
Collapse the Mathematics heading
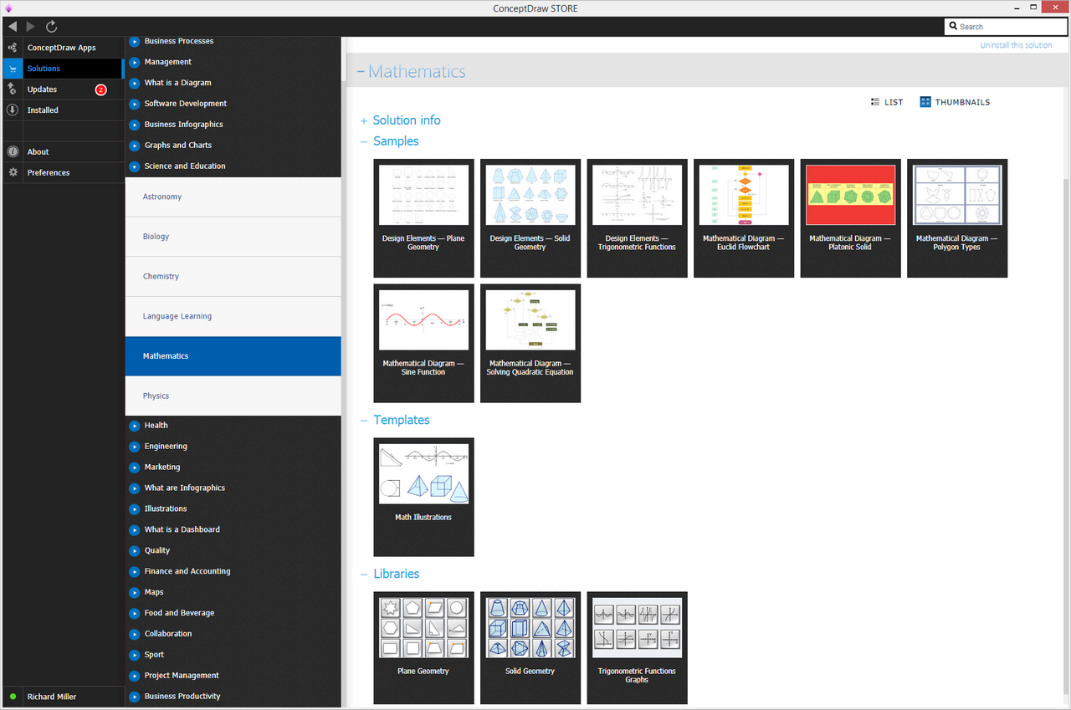click(361, 72)
